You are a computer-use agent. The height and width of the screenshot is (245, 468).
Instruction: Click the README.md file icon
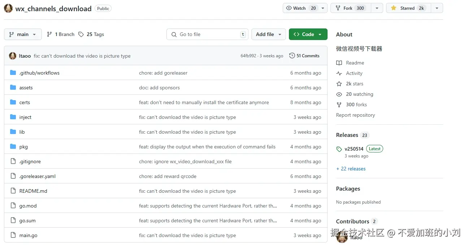pyautogui.click(x=13, y=191)
